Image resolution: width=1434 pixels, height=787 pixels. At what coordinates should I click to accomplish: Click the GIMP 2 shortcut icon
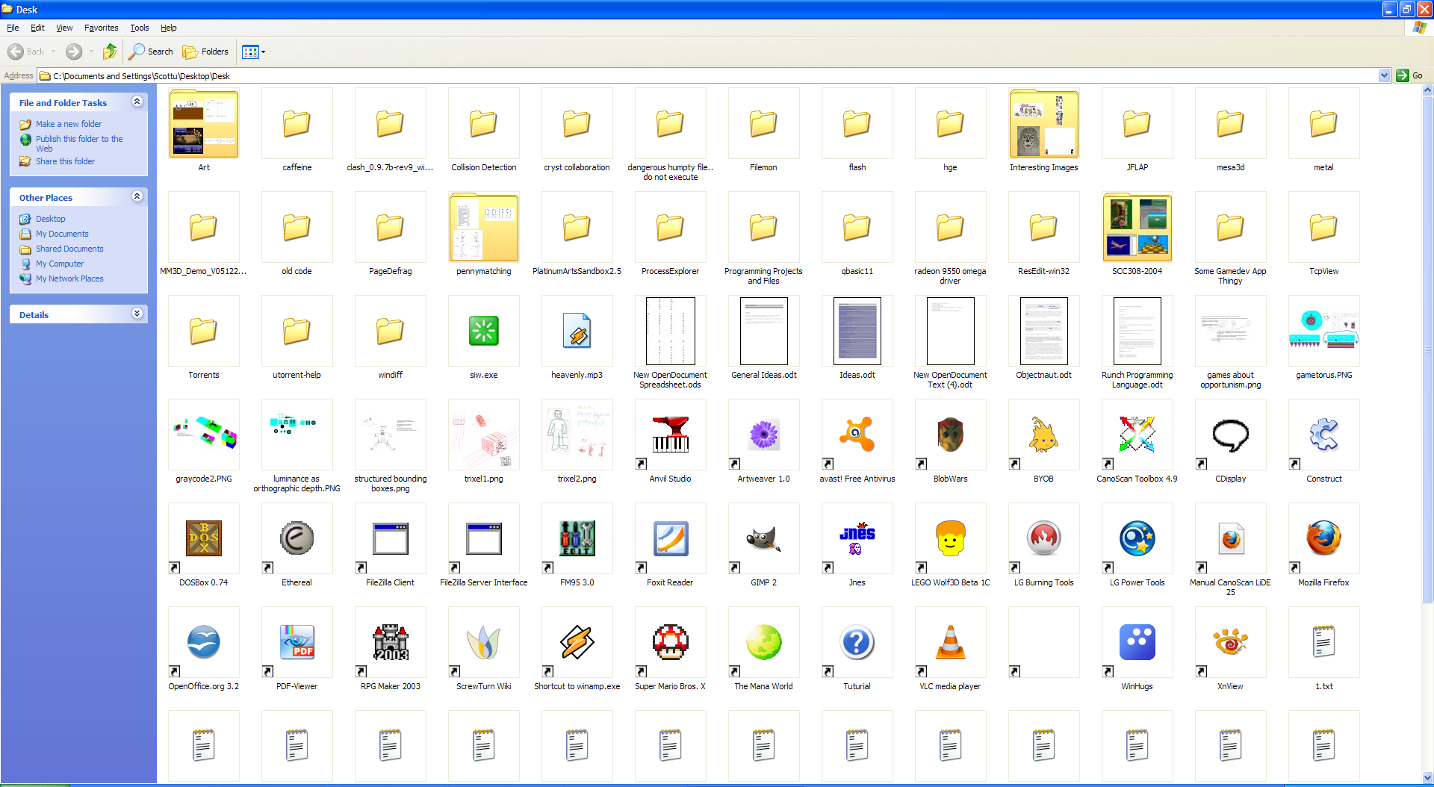pyautogui.click(x=763, y=539)
